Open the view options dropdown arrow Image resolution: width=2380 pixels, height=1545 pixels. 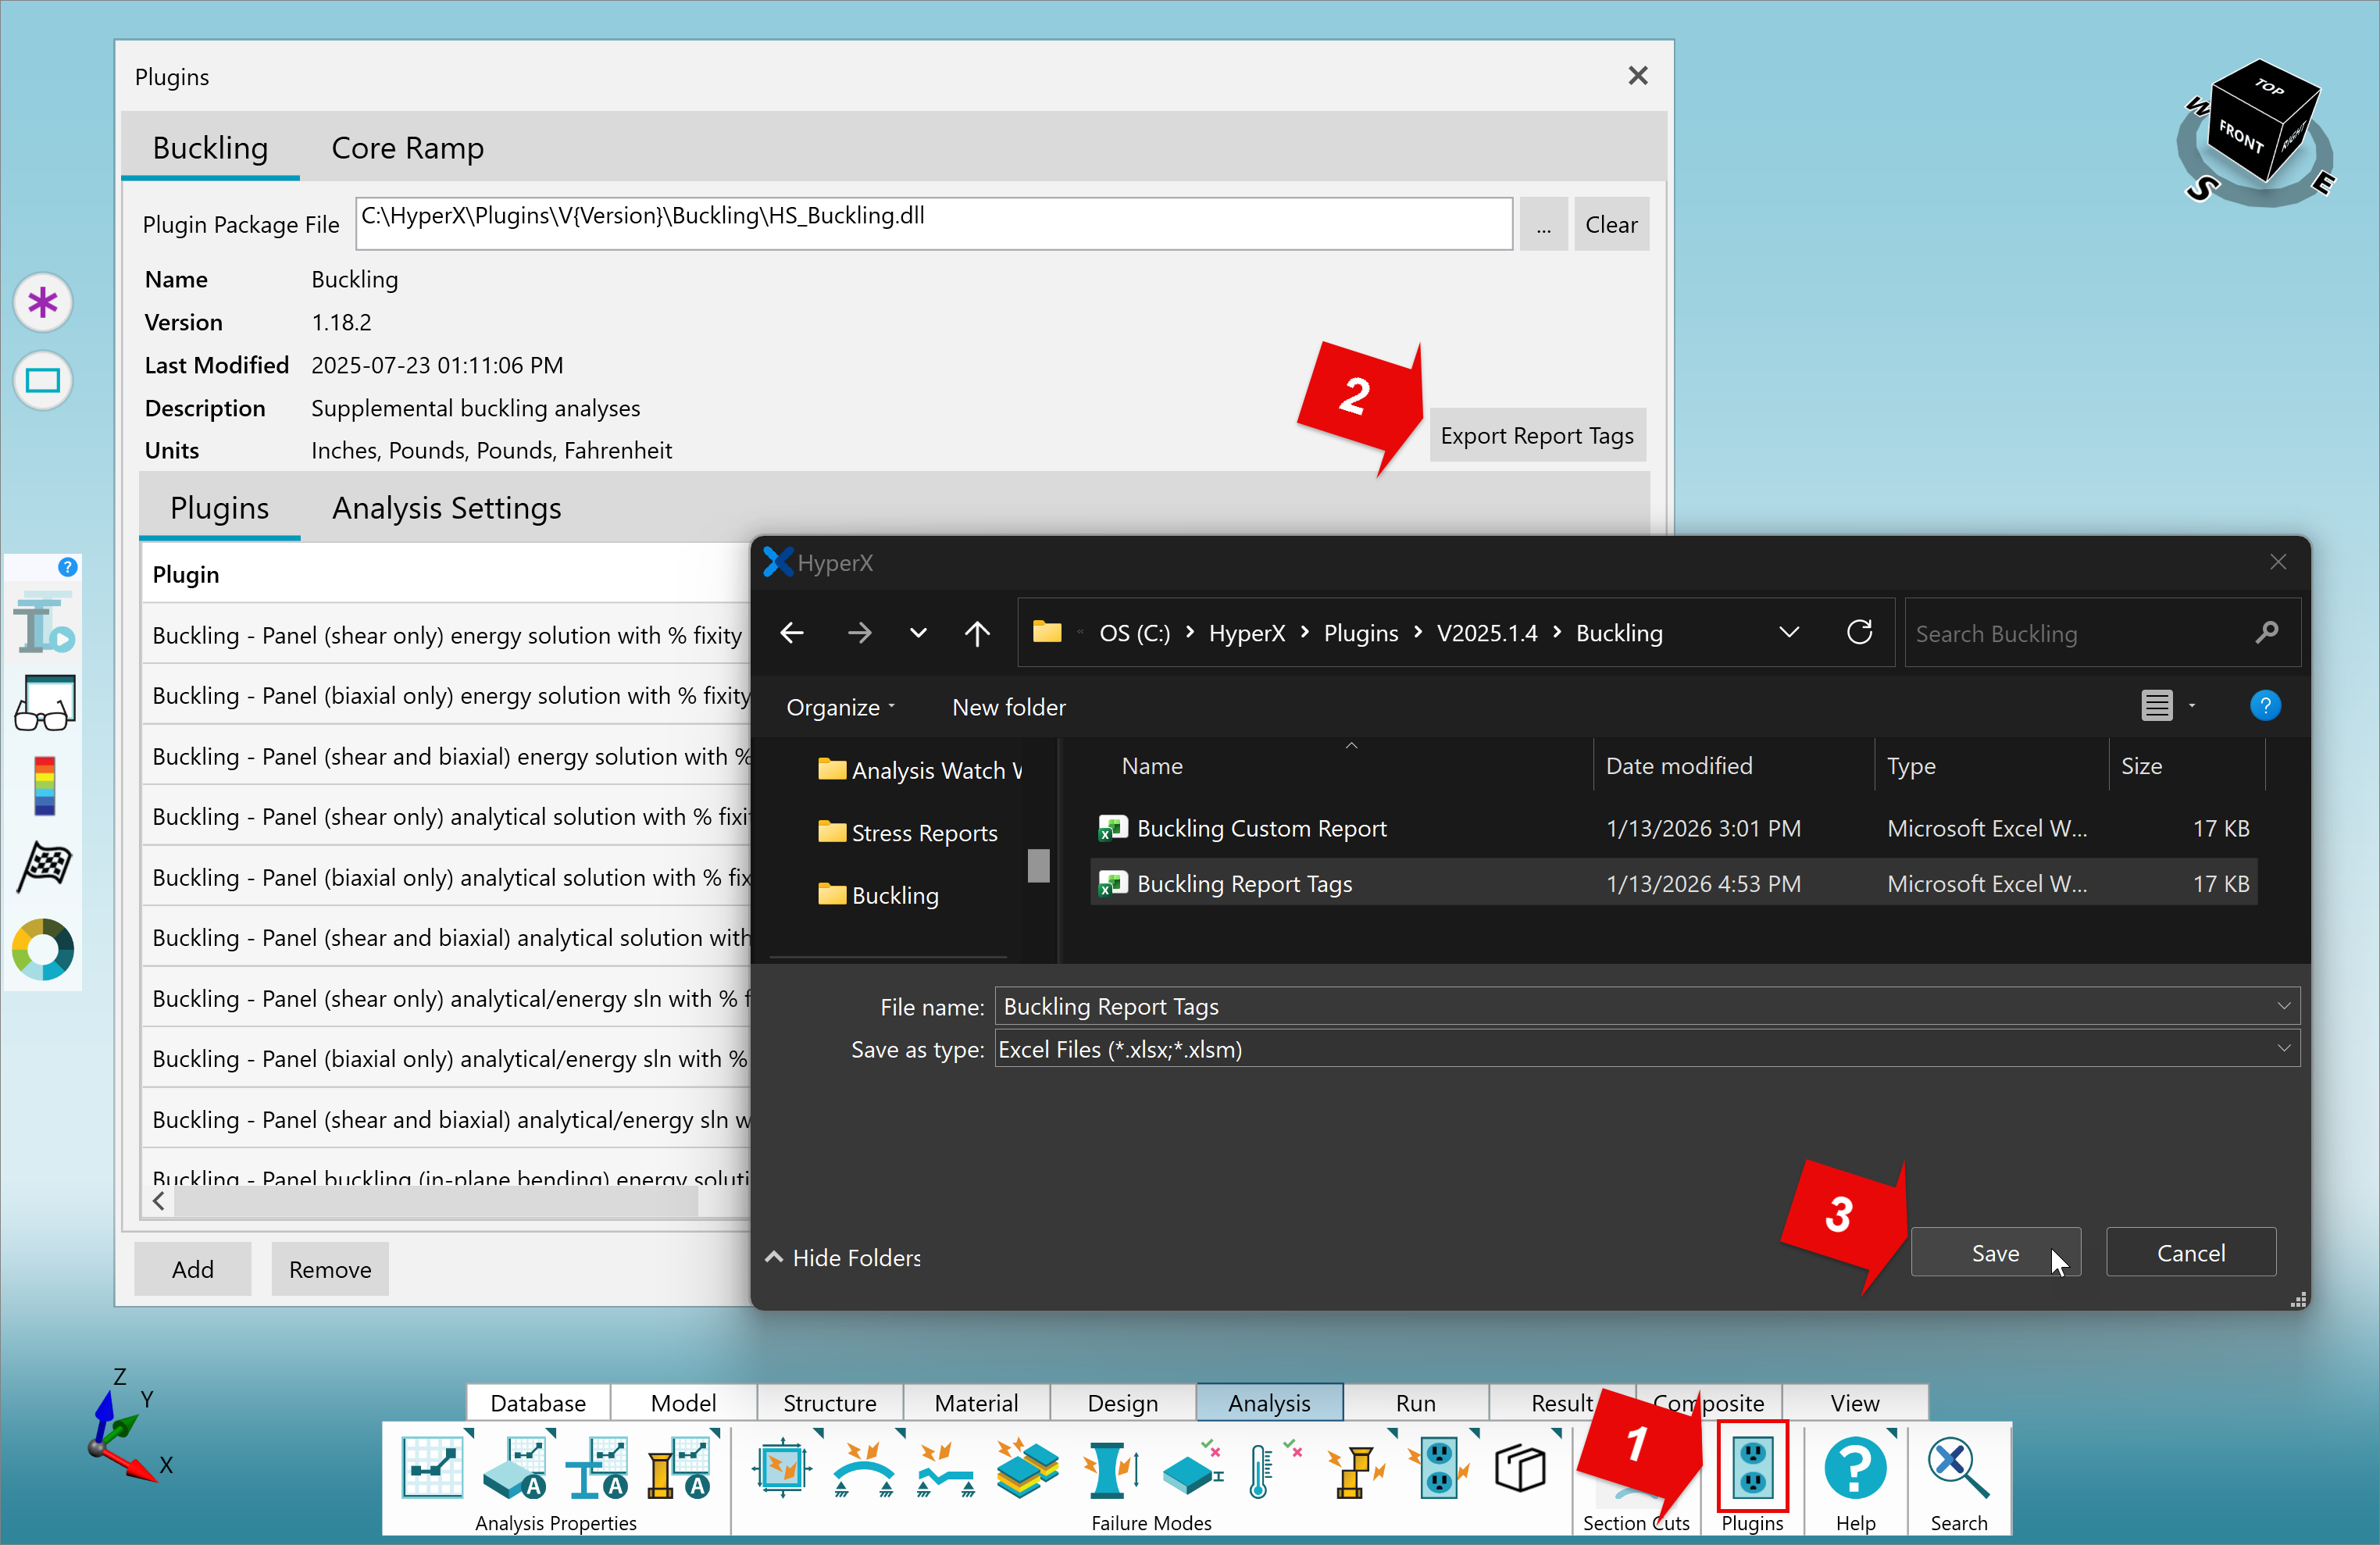tap(2192, 706)
